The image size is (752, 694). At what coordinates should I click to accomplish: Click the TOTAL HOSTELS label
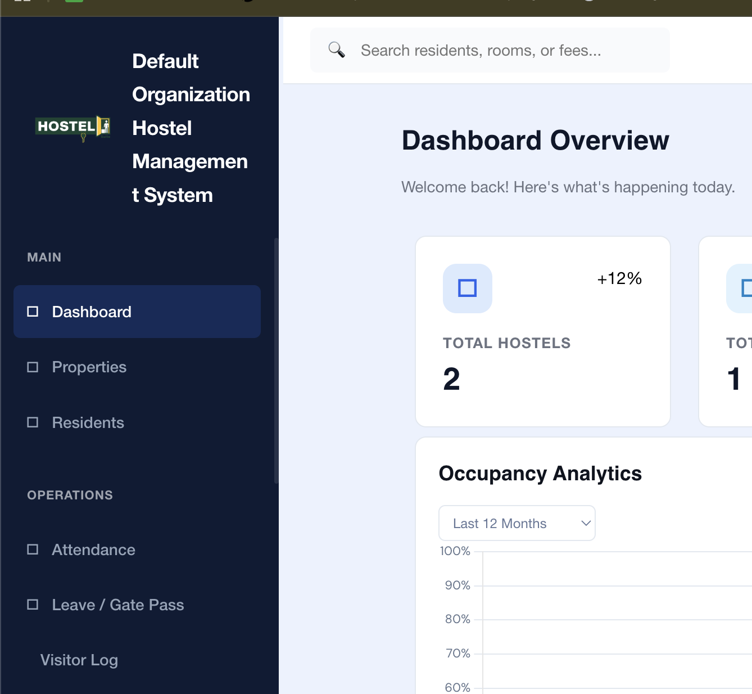click(x=507, y=343)
